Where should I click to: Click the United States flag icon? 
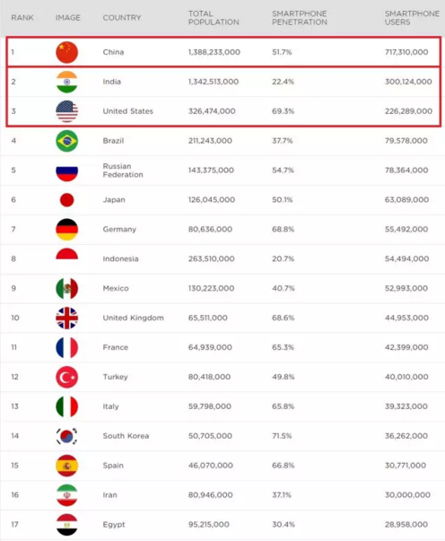click(x=67, y=111)
